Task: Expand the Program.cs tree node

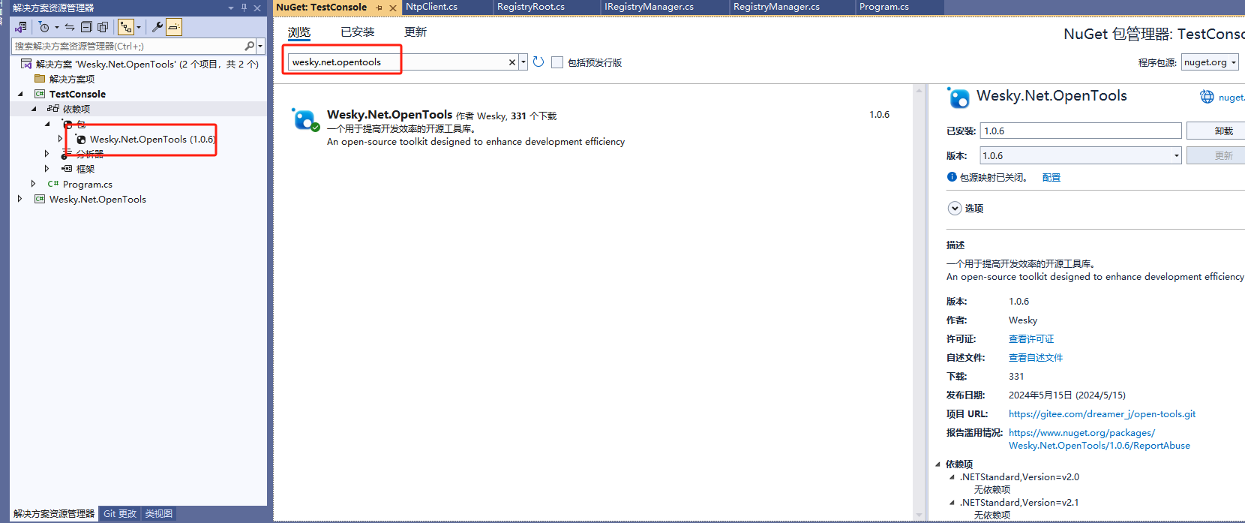Action: pos(34,184)
